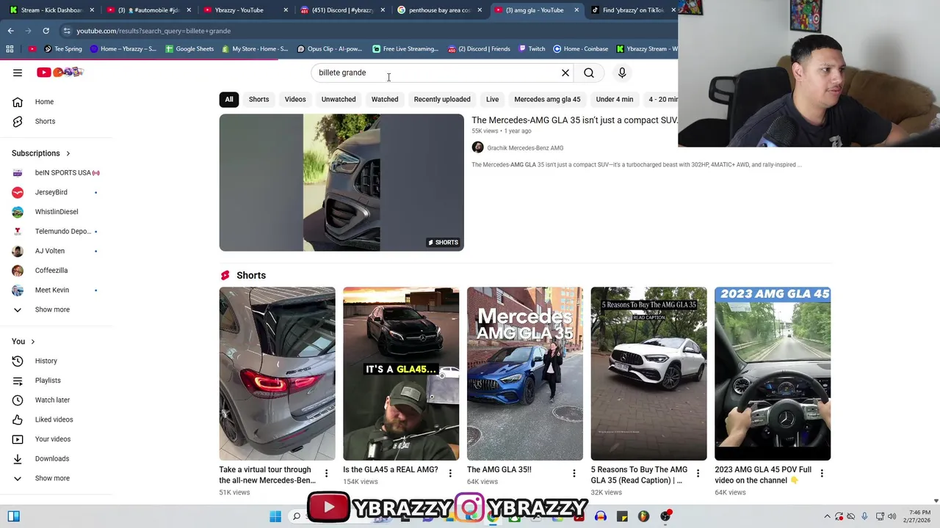Click the magnifier search button
940x528 pixels.
pos(589,73)
